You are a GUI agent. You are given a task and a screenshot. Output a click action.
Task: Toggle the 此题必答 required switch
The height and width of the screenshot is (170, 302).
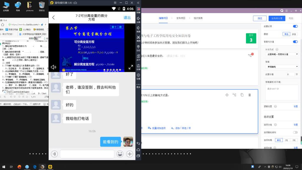(295, 26)
